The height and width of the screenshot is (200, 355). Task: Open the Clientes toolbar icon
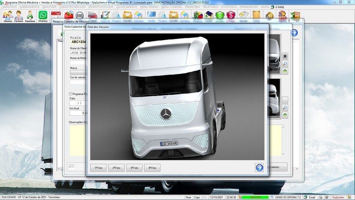click(x=7, y=16)
